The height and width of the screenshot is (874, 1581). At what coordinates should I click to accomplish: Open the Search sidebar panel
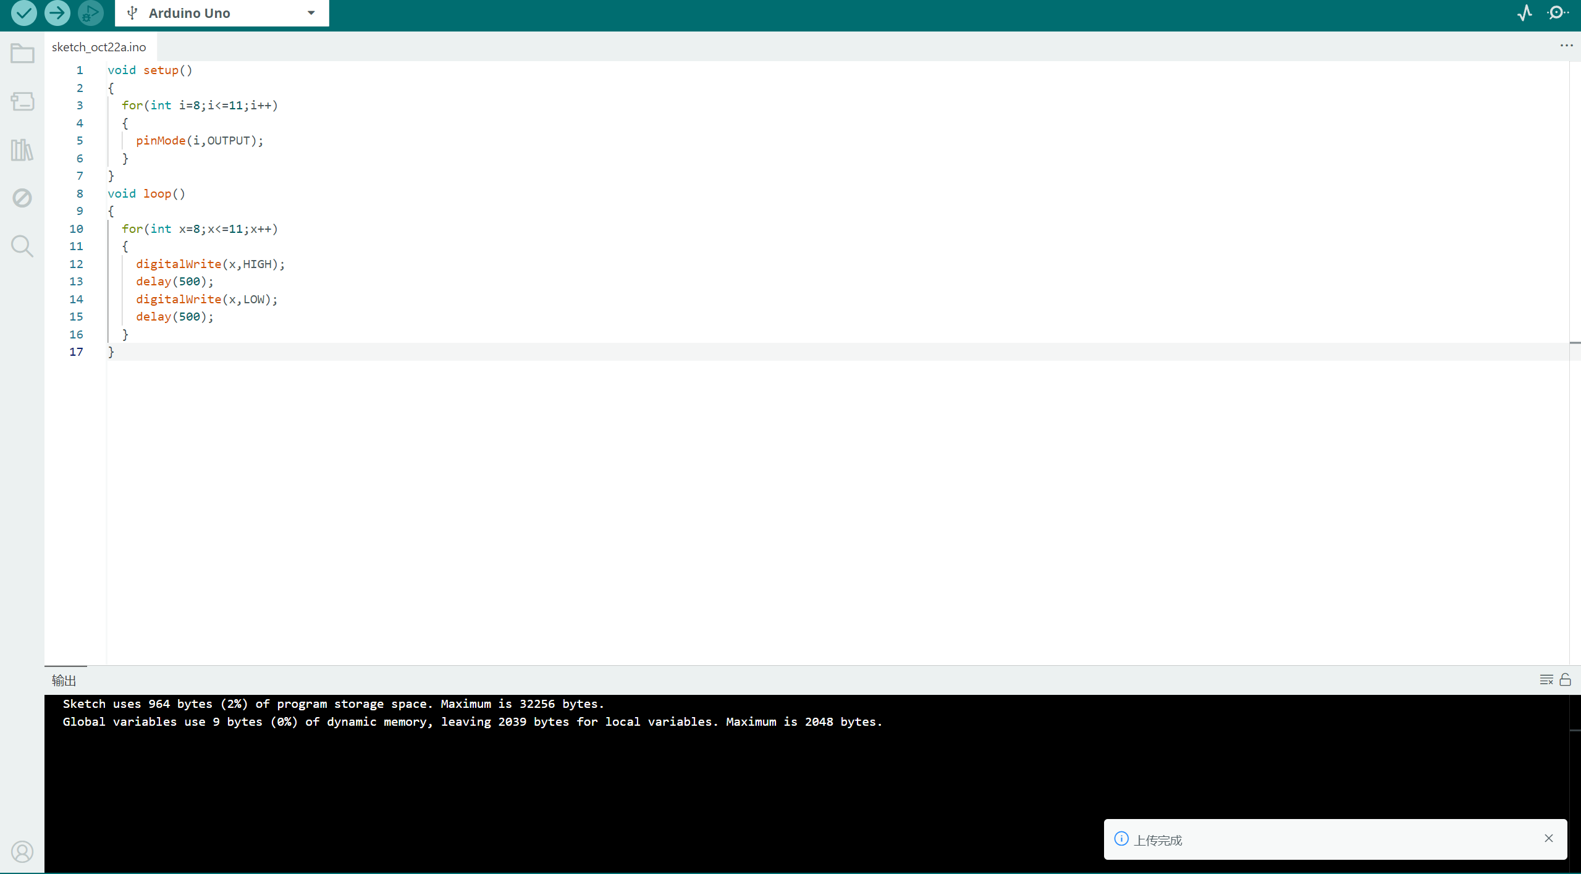pos(22,246)
